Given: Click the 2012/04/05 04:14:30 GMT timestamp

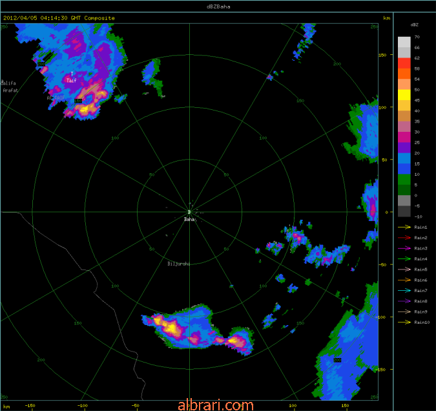Looking at the screenshot, I should pos(42,18).
